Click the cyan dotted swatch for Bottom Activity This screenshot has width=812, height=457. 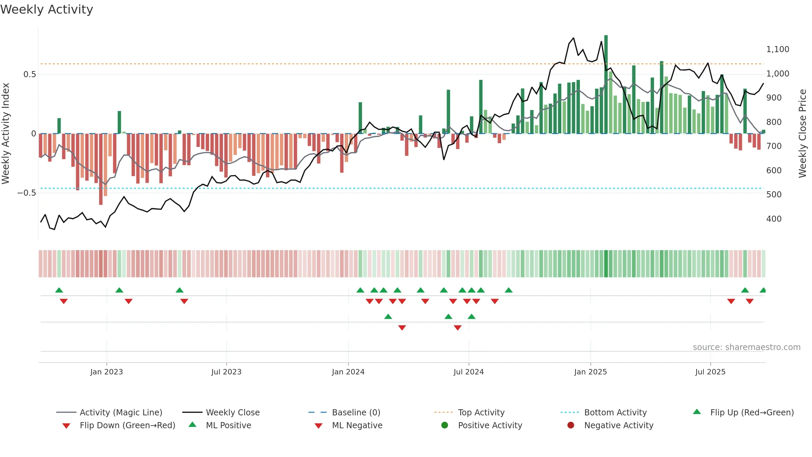pyautogui.click(x=570, y=412)
